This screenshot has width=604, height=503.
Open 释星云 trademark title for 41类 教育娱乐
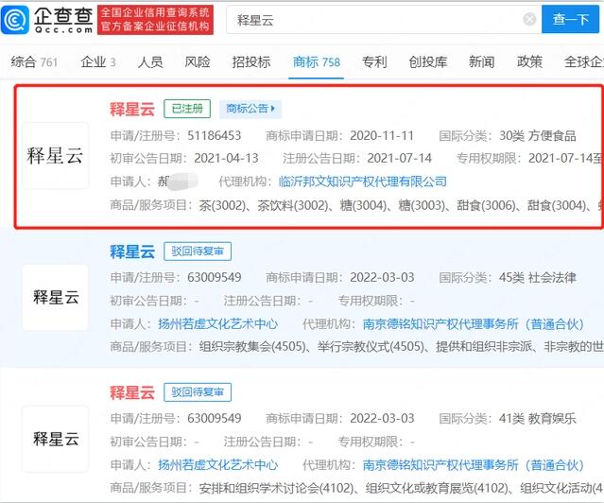click(132, 392)
